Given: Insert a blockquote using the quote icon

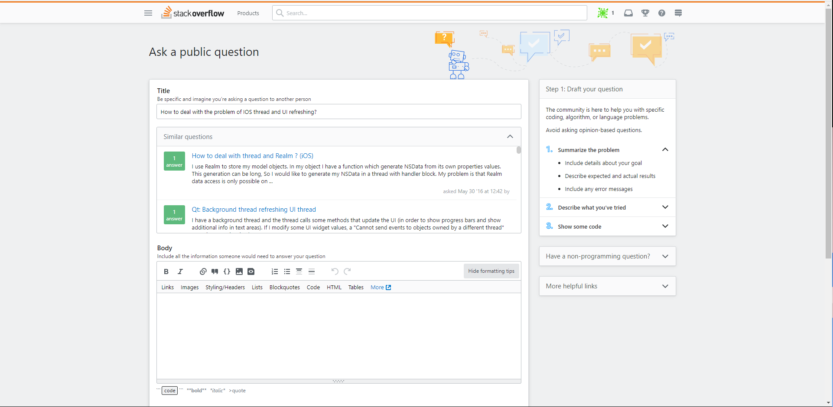Looking at the screenshot, I should (x=215, y=271).
